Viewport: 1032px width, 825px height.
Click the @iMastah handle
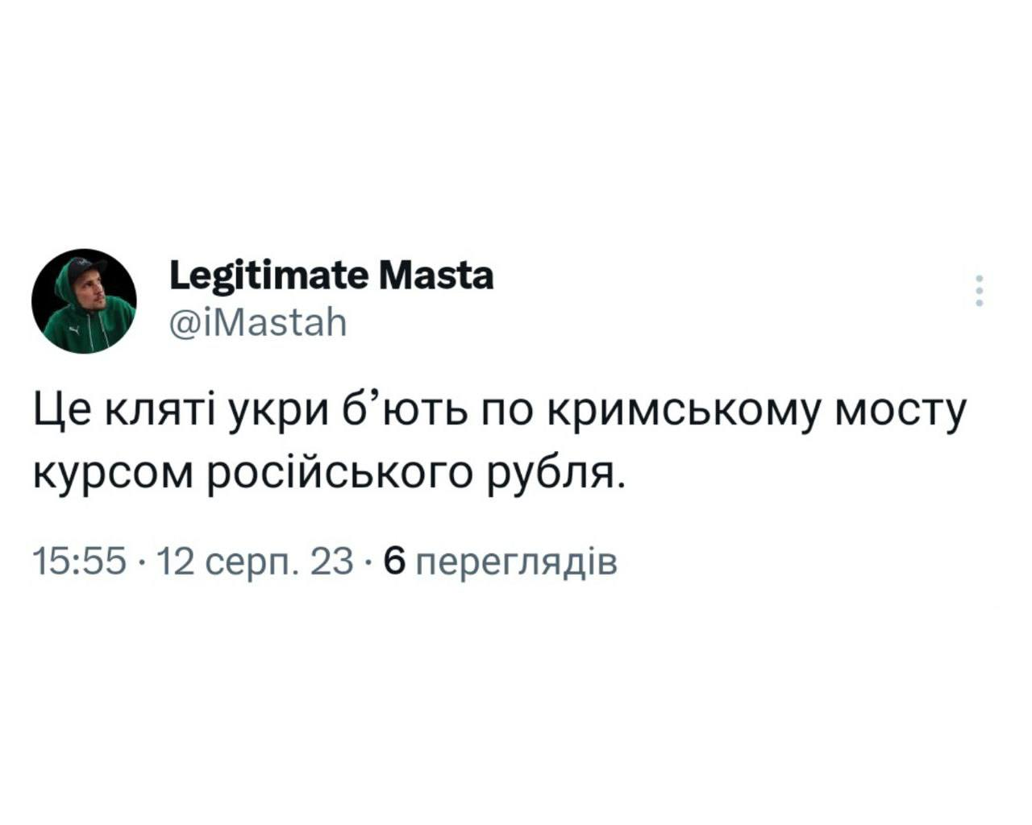pyautogui.click(x=258, y=323)
